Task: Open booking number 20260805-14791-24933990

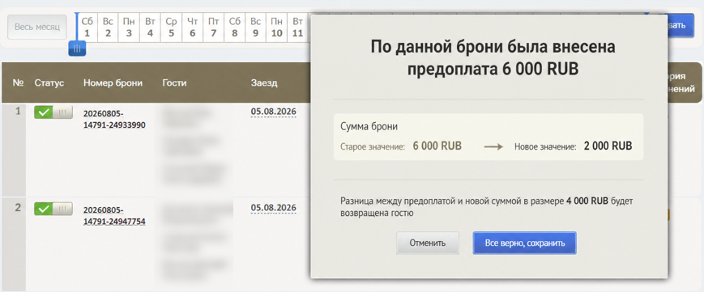Action: pos(114,120)
